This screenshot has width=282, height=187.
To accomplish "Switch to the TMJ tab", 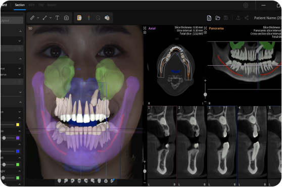I will pos(41,5).
